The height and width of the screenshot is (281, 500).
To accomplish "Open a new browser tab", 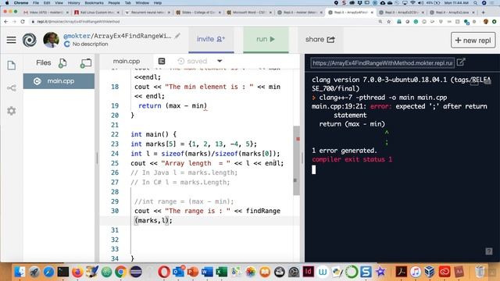I will point(483,12).
